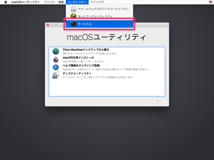
Task: Click the Network Utility globe icon
Action: click(x=73, y=16)
